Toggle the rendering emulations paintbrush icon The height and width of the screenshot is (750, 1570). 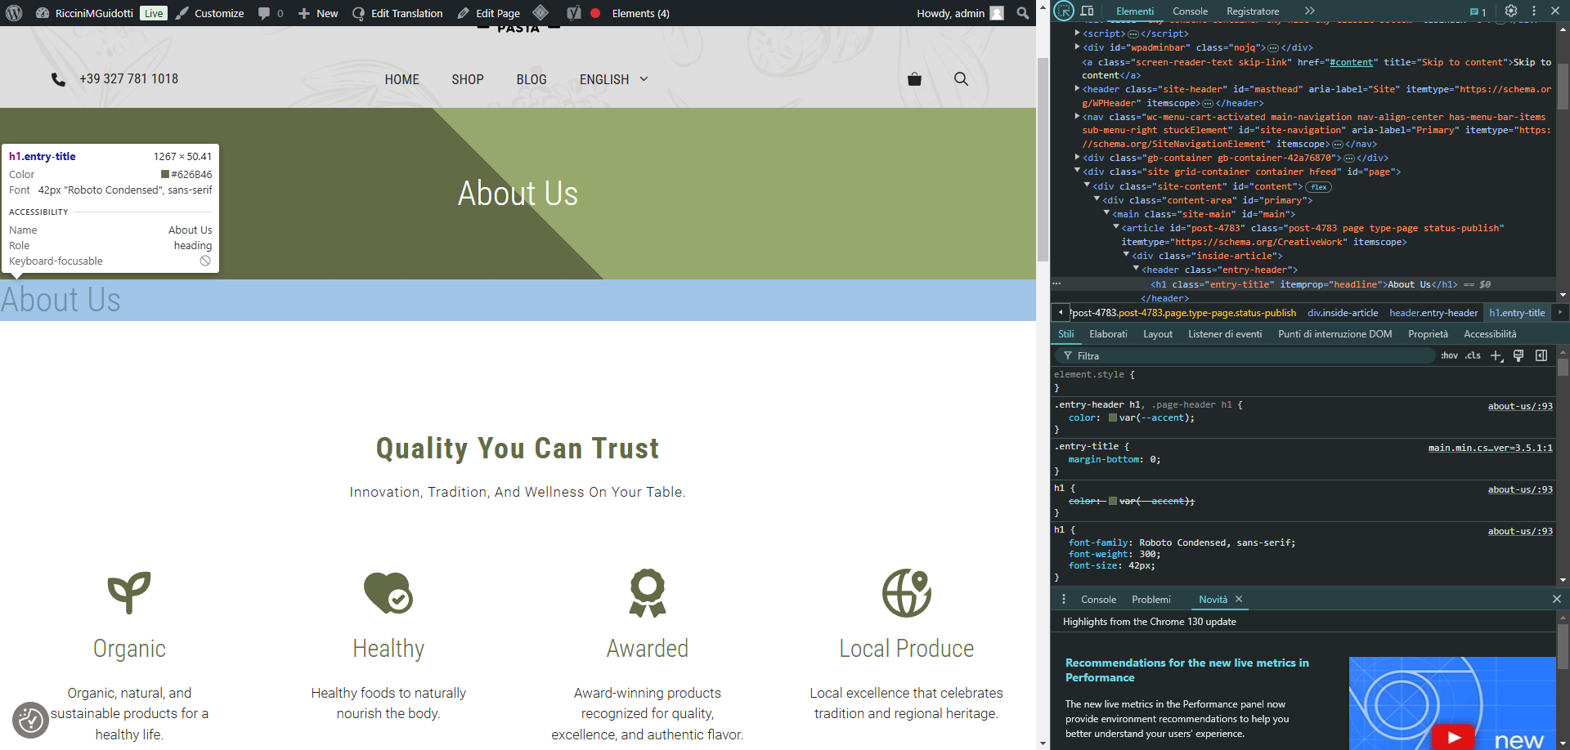click(x=1518, y=355)
